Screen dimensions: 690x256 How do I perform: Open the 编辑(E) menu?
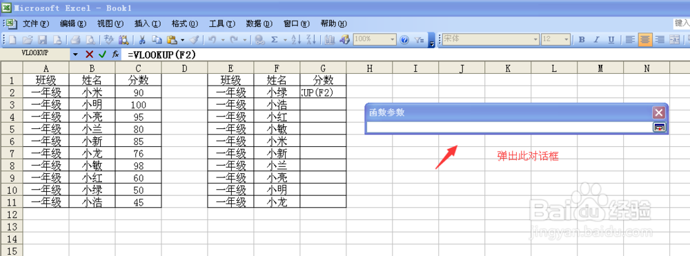tap(73, 23)
